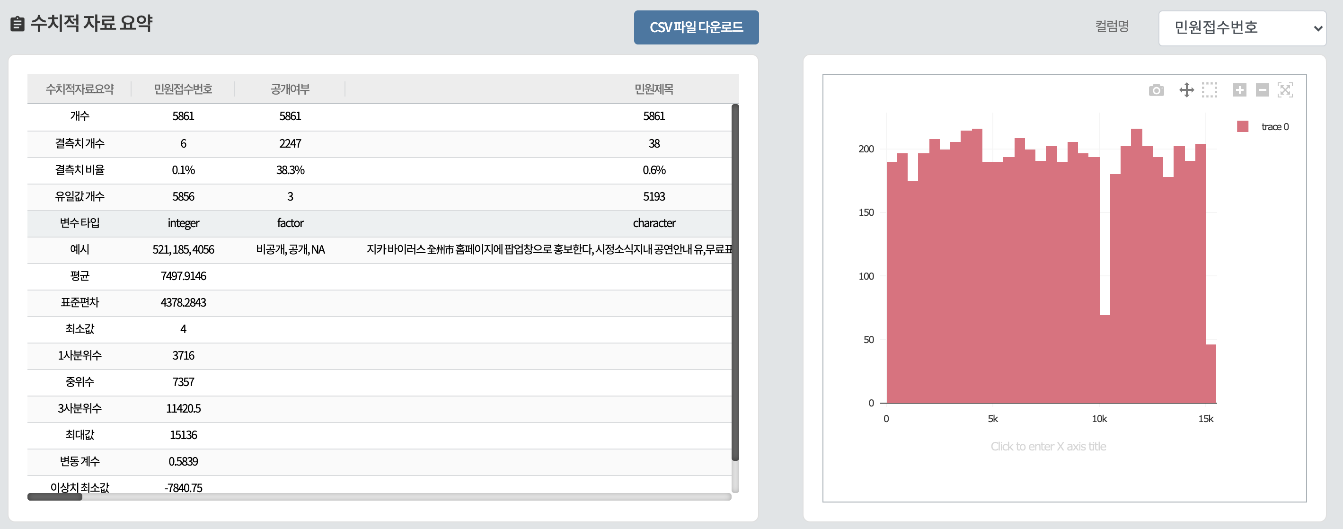This screenshot has width=1343, height=529.
Task: Click the table's horizontal scrollbar thumb
Action: [55, 497]
